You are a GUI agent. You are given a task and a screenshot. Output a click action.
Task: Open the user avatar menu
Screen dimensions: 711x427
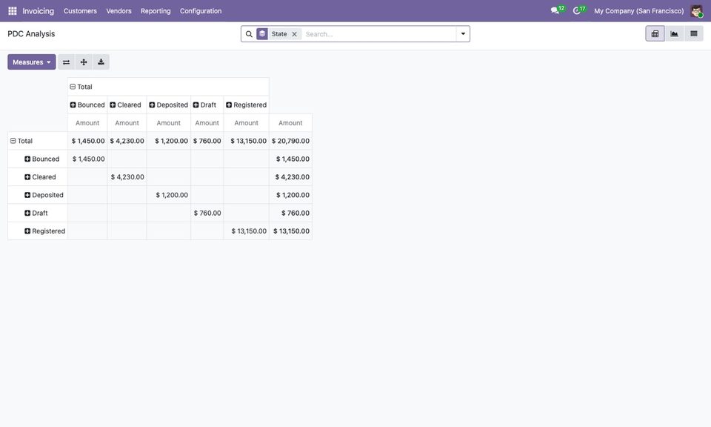coord(696,11)
